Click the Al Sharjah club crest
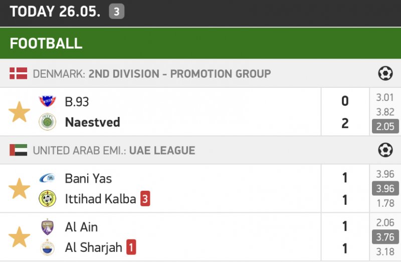 click(x=48, y=247)
